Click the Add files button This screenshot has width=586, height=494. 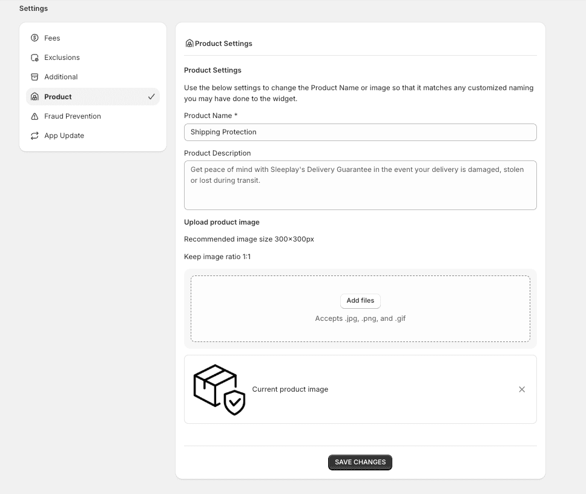pos(360,301)
